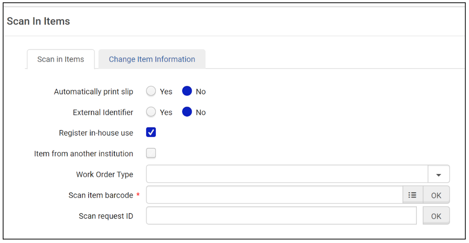Click the Item from another institution label
Image resolution: width=469 pixels, height=243 pixels.
(x=84, y=154)
